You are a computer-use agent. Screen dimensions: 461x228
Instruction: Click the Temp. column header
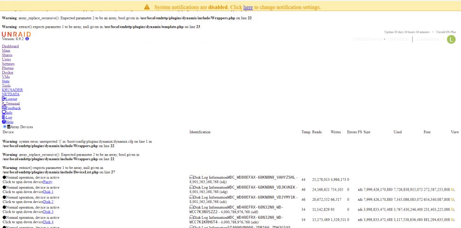(x=306, y=132)
